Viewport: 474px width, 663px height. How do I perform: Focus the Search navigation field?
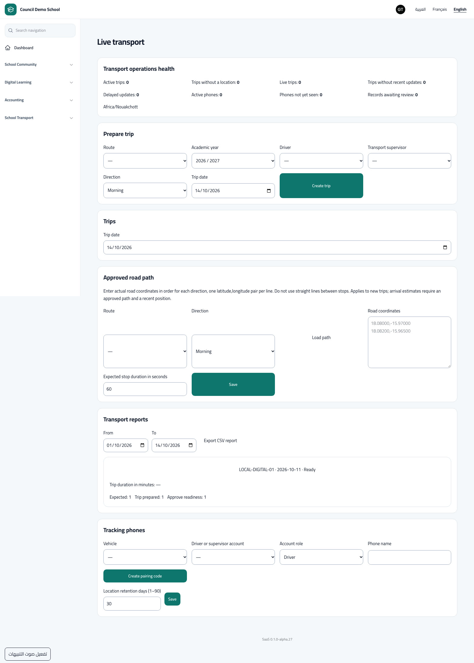(40, 30)
